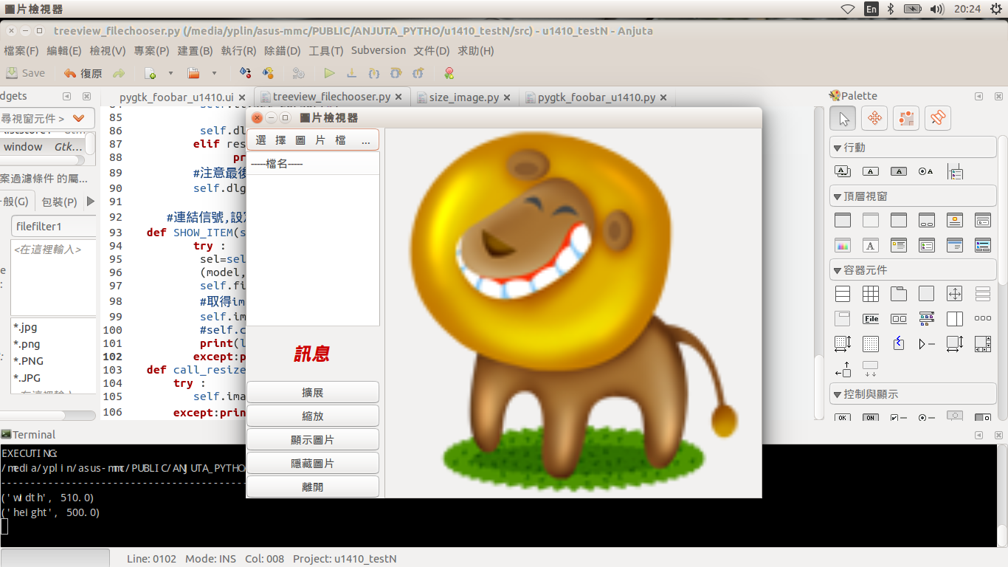Click the 縮放 button
This screenshot has height=567, width=1008.
[313, 416]
